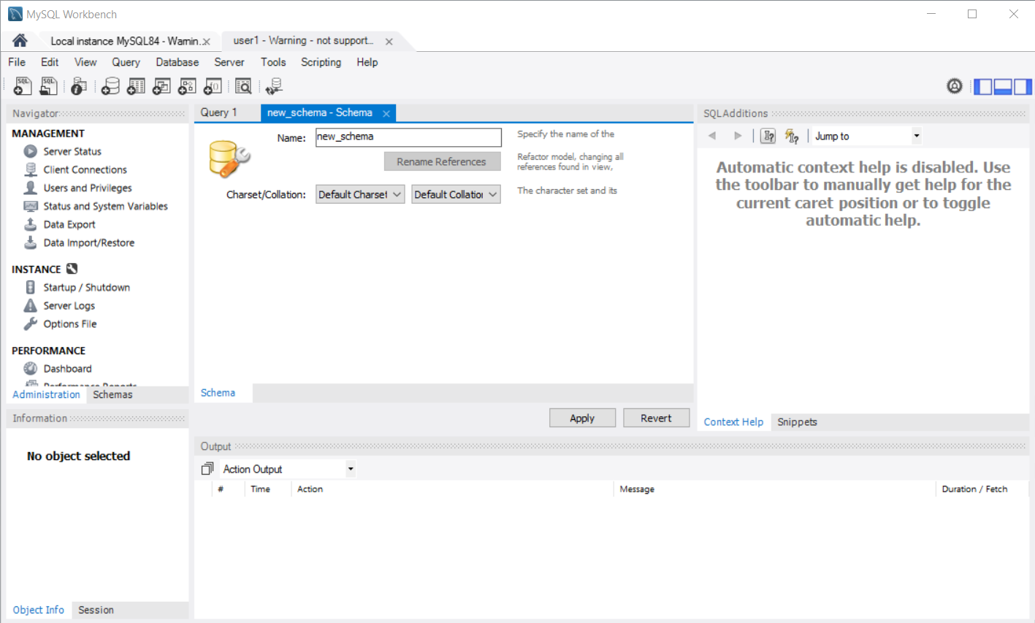Switch to Local instance MySQL84 connection tab
Image resolution: width=1035 pixels, height=623 pixels.
[124, 41]
